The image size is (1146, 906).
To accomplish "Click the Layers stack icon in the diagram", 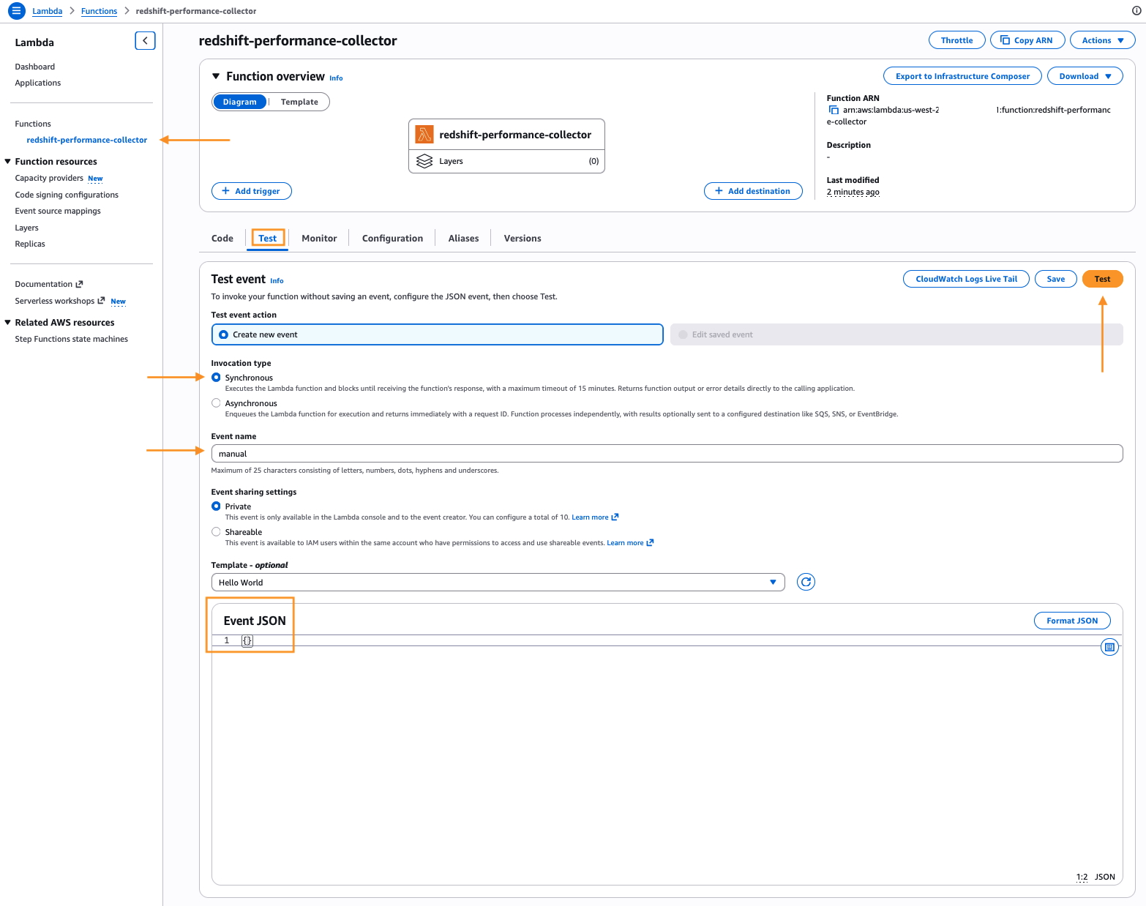I will [x=424, y=161].
